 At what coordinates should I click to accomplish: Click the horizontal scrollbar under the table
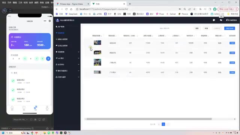[149, 119]
